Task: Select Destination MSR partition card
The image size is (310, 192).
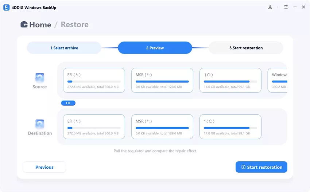Action: point(162,127)
